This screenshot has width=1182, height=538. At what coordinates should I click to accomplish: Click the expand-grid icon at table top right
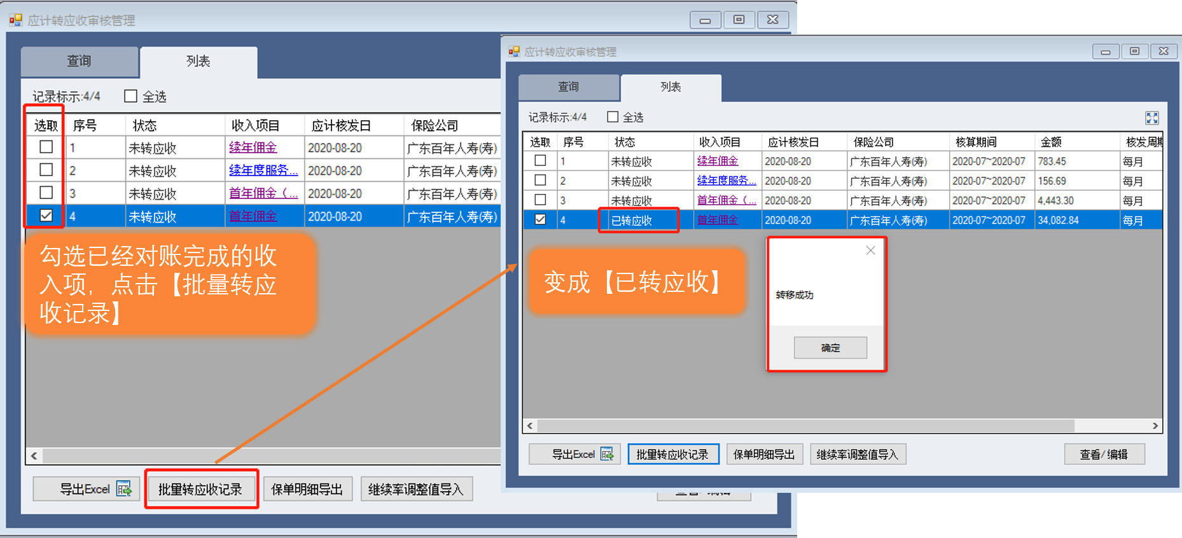click(1151, 118)
